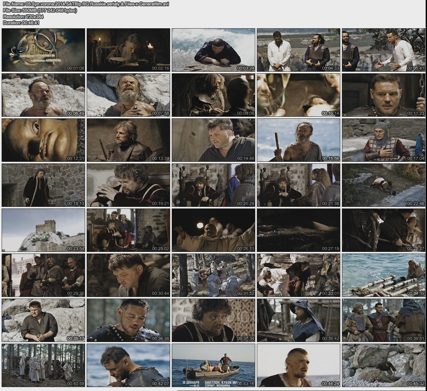
Task: Open the boat at sea thumbnail at 00:43:16
Action: [x=213, y=365]
